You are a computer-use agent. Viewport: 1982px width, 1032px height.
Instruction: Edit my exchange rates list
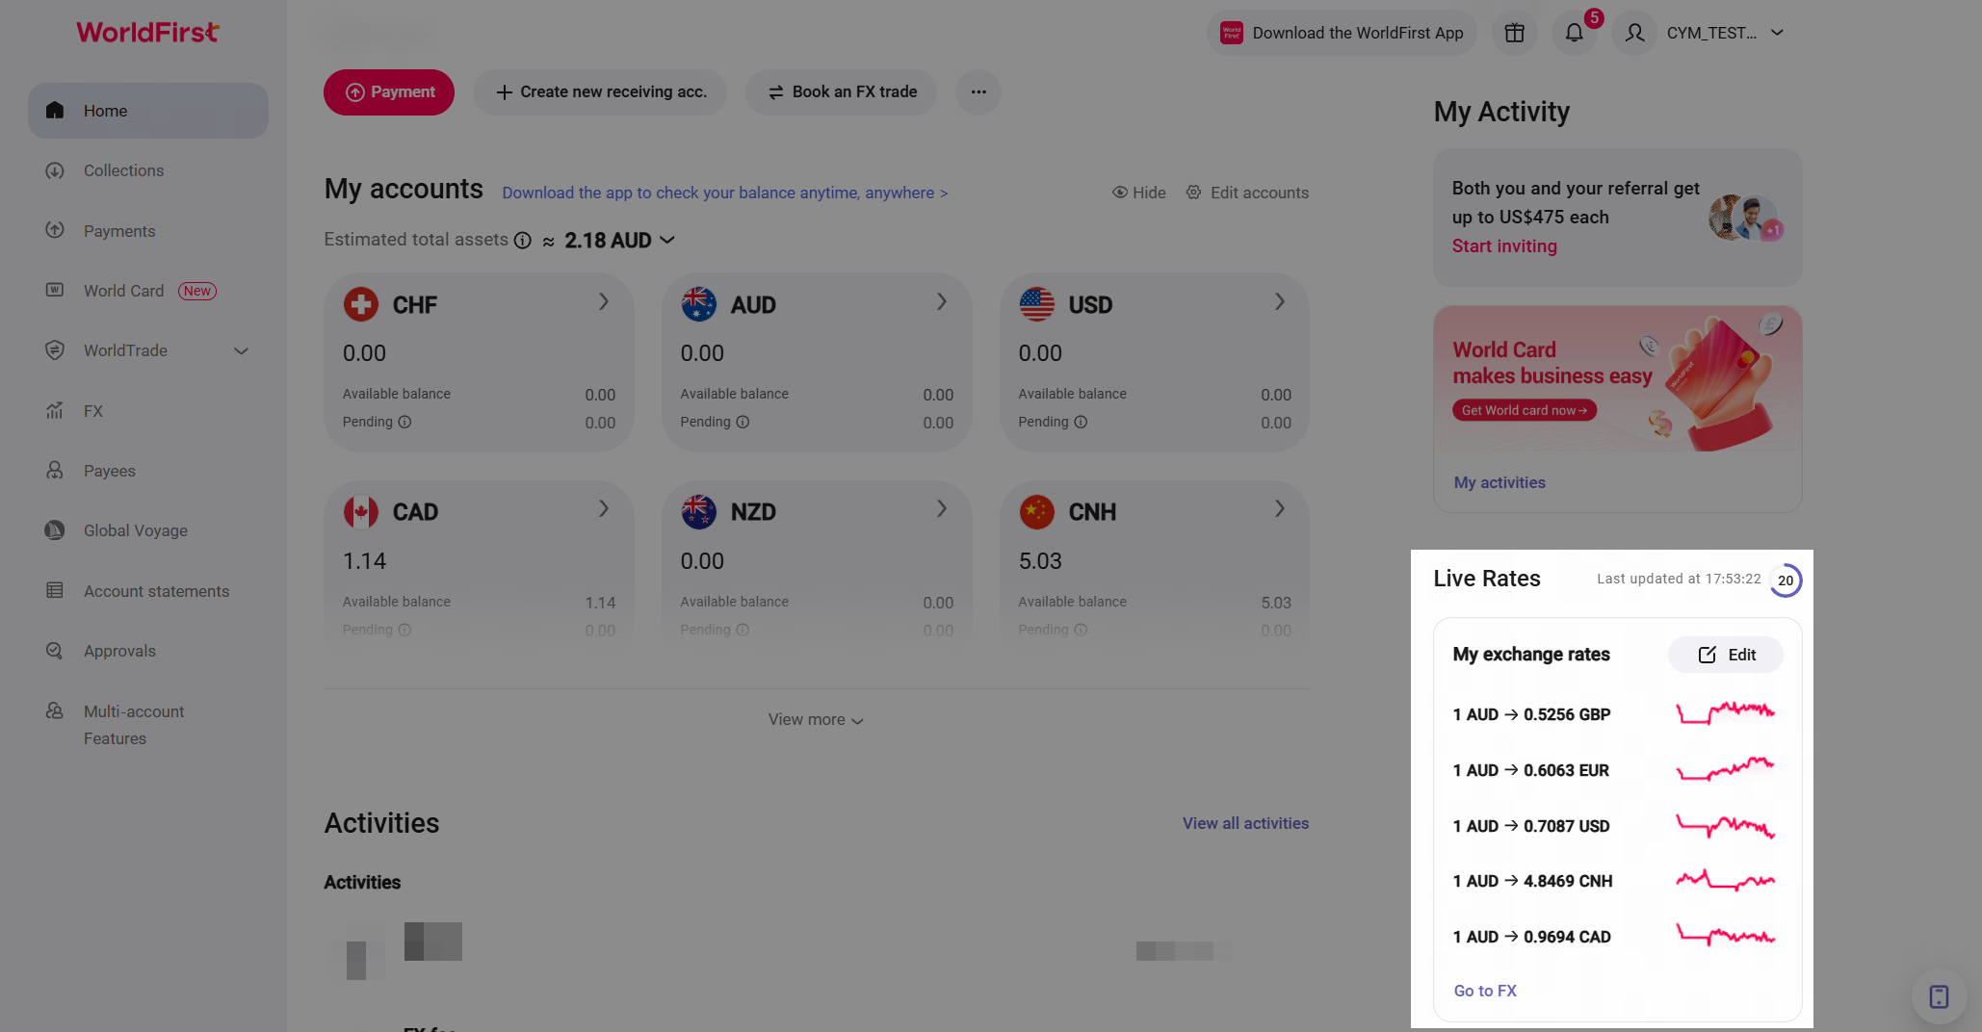click(1726, 655)
